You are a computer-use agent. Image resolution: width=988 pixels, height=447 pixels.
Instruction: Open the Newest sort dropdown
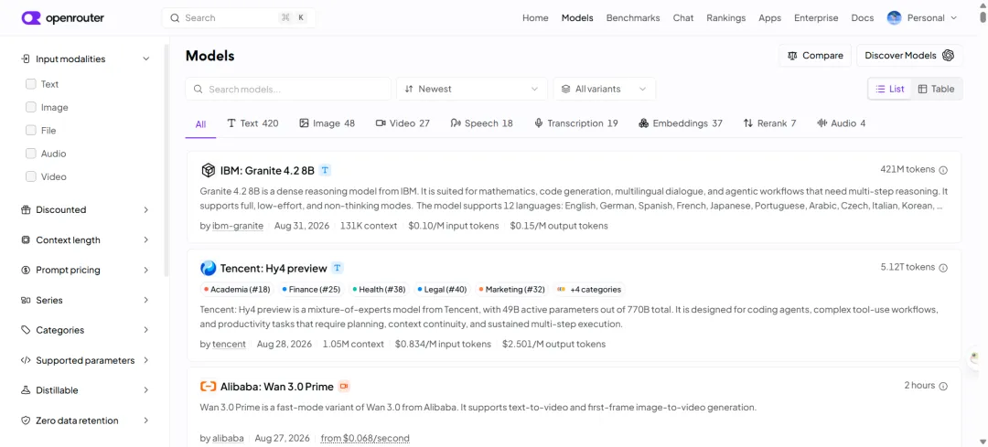click(471, 89)
